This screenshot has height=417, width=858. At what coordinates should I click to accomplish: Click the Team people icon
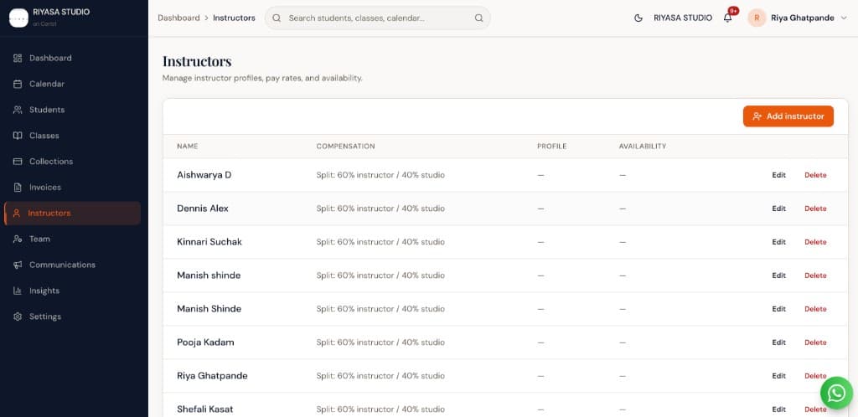point(18,239)
